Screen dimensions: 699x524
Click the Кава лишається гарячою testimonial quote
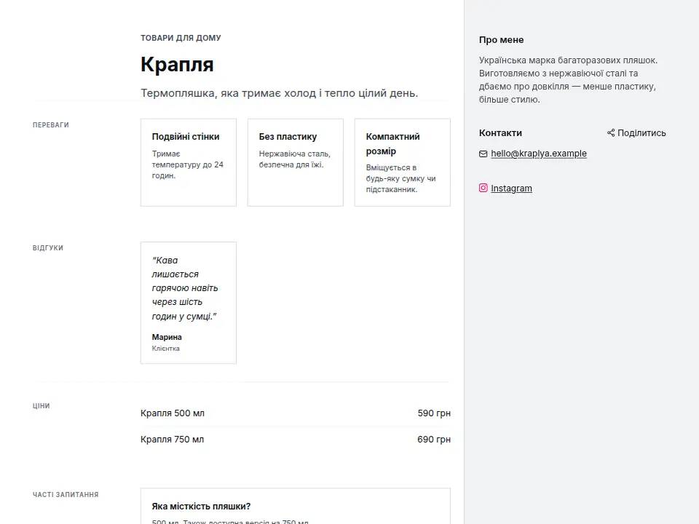click(x=185, y=288)
